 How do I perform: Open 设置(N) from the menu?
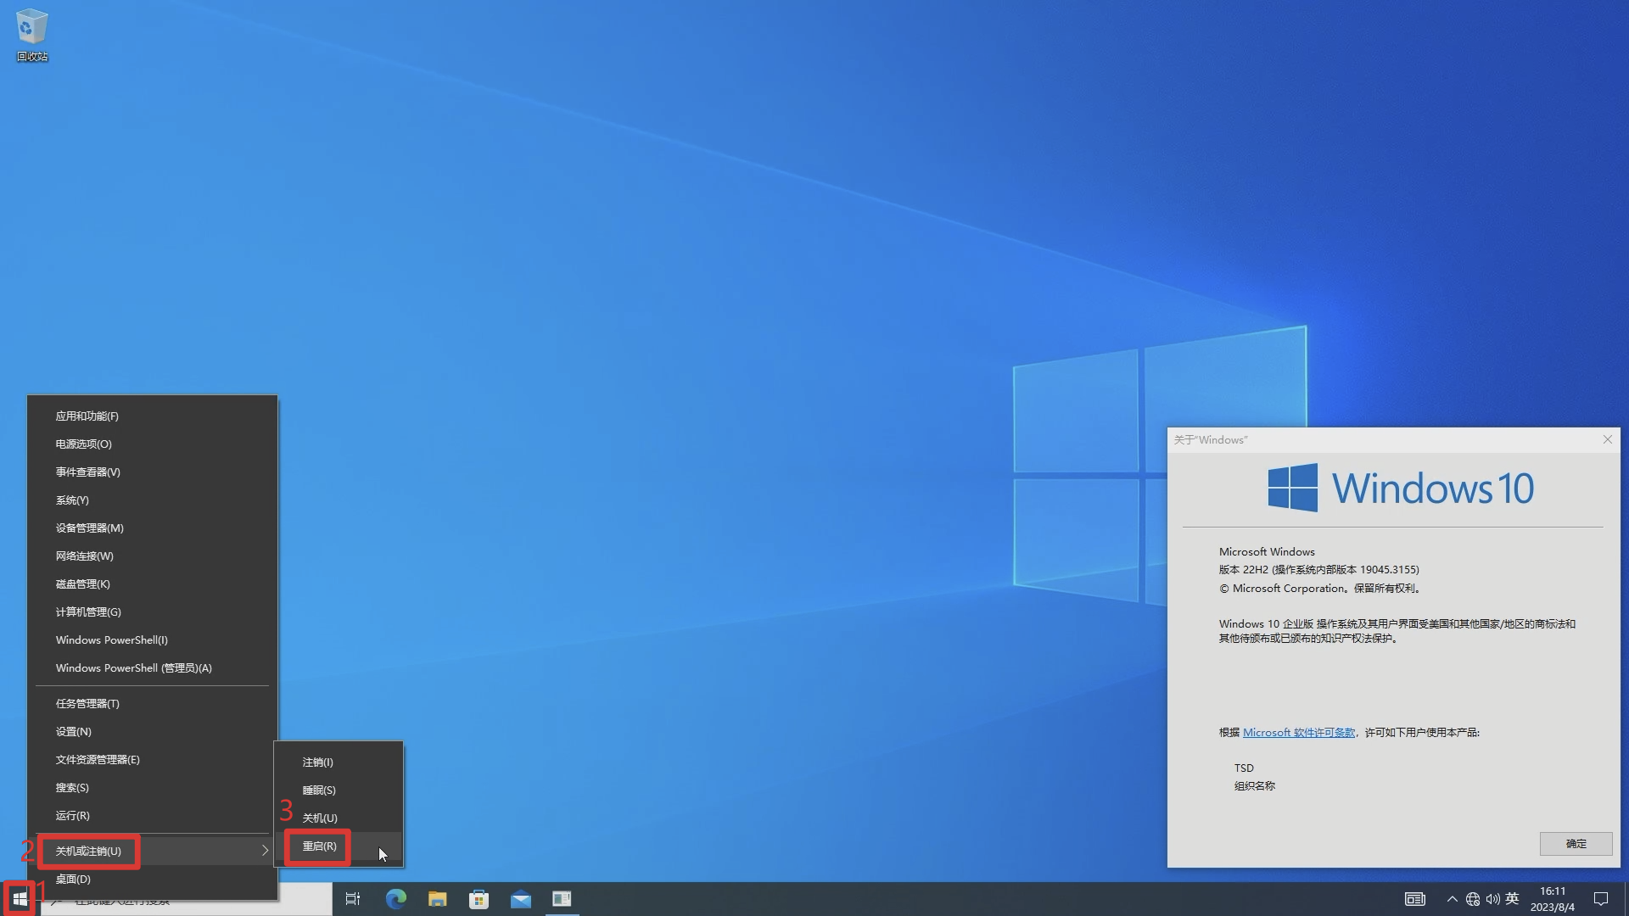point(153,732)
